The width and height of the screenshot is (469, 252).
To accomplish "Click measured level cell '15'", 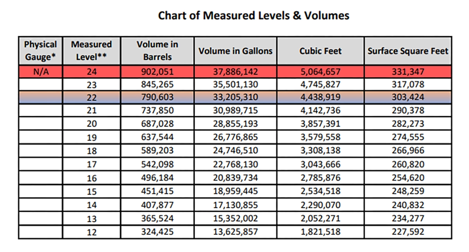I will (x=91, y=191).
